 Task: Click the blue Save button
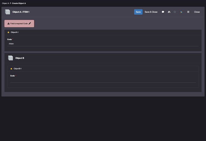click(x=138, y=12)
